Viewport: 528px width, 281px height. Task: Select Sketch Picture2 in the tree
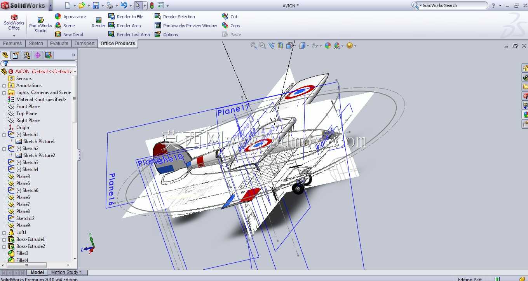tap(39, 155)
